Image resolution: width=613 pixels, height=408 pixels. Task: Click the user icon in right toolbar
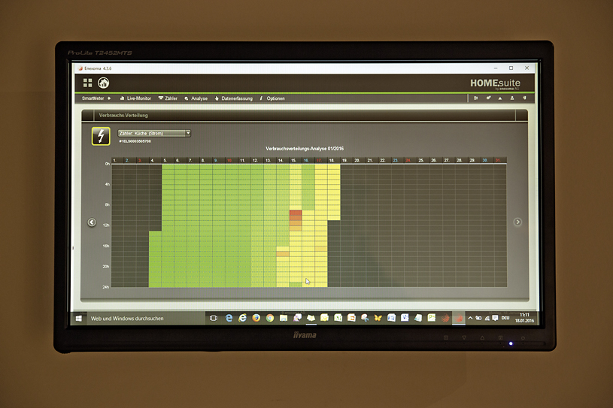(511, 98)
